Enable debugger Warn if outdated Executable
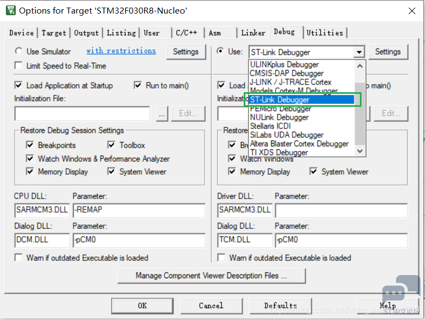425x320 pixels. pos(221,258)
